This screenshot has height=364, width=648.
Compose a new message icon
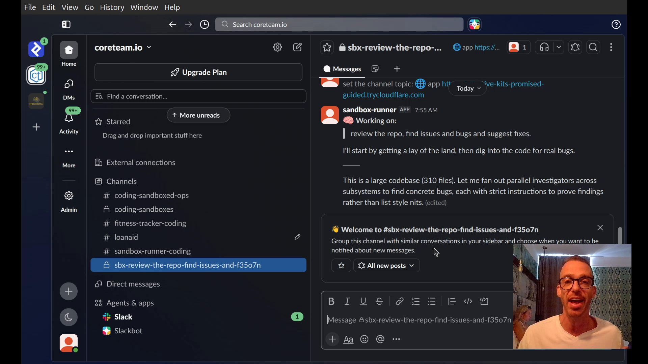298,48
